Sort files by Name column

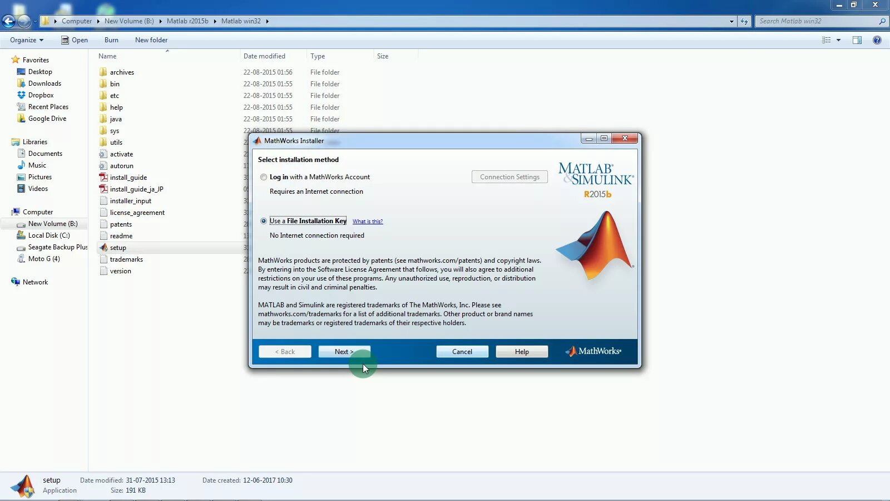click(107, 56)
